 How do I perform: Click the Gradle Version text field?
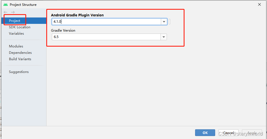[x=106, y=37]
